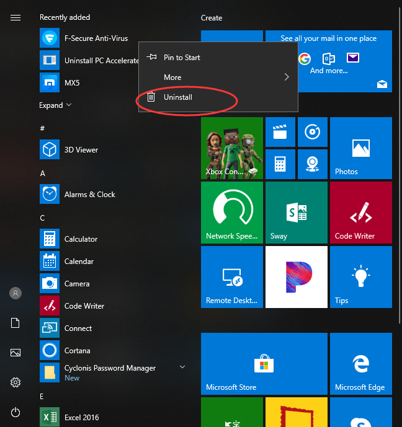
Task: Open the hamburger menu at top left
Action: coord(16,18)
